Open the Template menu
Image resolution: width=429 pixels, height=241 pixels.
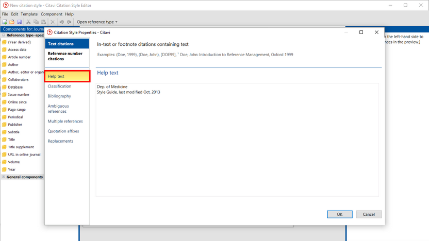(x=29, y=14)
